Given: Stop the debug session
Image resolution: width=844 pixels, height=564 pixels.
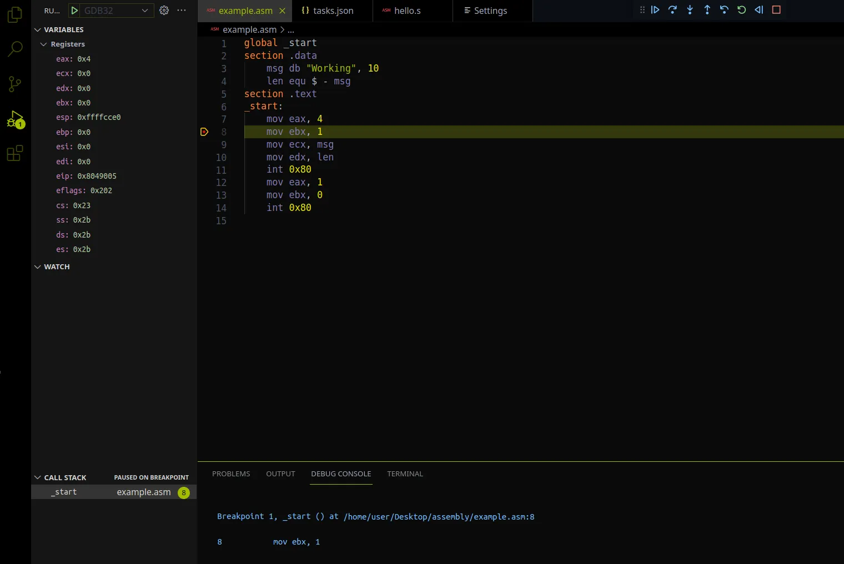Looking at the screenshot, I should 776,10.
